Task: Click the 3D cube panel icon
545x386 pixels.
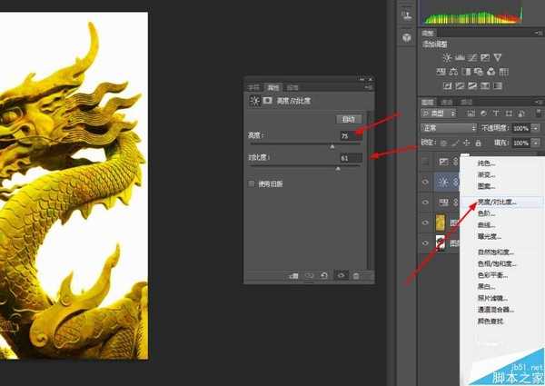Action: tap(406, 37)
